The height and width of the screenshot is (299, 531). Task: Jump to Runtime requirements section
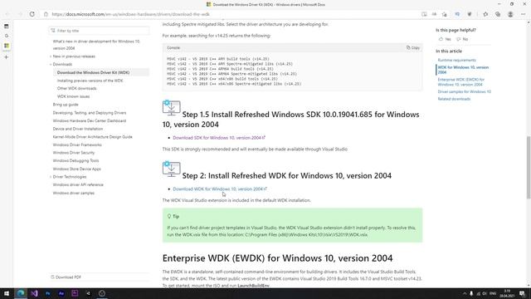[456, 60]
